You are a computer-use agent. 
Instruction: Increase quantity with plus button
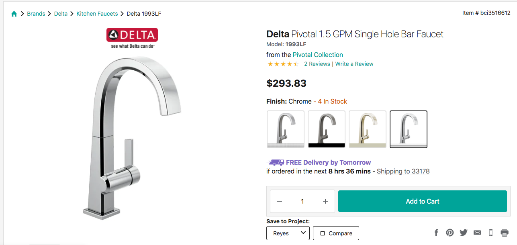coord(325,201)
